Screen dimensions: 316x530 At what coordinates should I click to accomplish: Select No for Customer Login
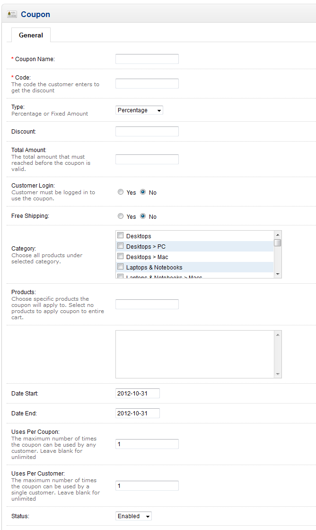[x=143, y=192]
